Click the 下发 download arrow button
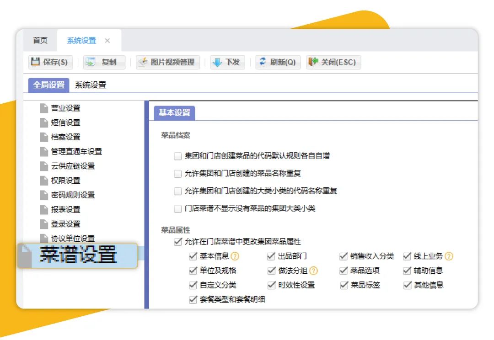 tap(227, 62)
